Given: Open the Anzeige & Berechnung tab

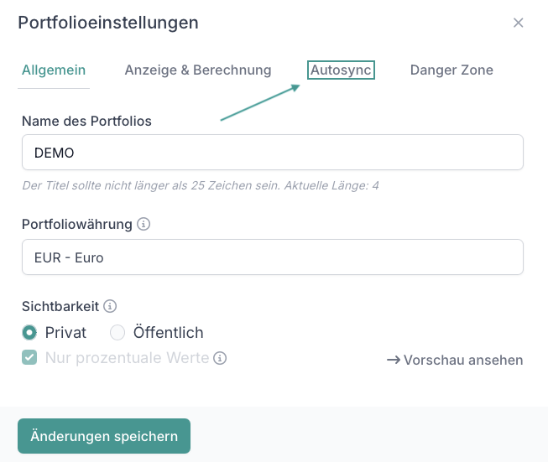Looking at the screenshot, I should coord(198,70).
